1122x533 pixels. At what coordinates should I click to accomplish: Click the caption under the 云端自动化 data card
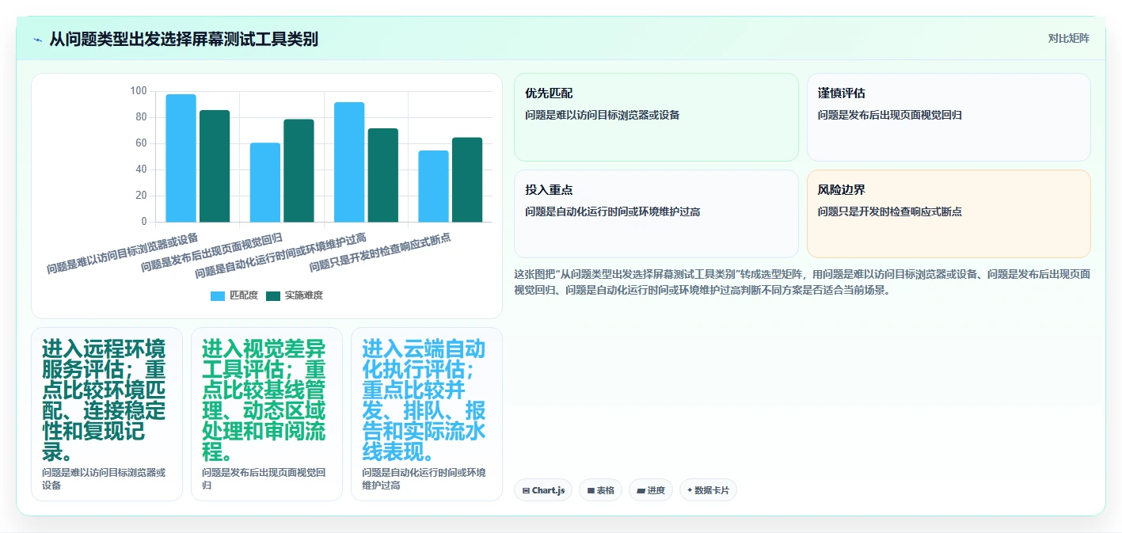click(424, 479)
